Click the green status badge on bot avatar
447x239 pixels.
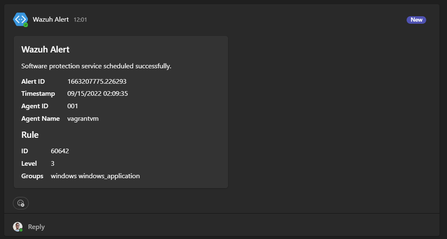(26, 25)
